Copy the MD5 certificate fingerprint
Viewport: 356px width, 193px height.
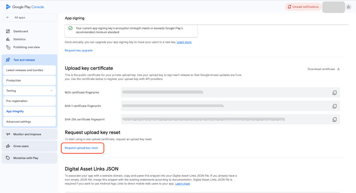click(334, 93)
